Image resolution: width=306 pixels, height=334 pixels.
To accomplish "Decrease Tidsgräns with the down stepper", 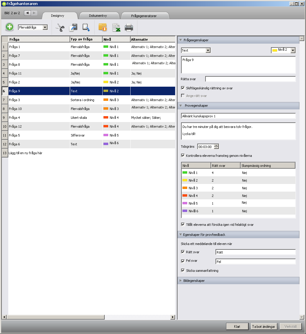I will point(216,148).
